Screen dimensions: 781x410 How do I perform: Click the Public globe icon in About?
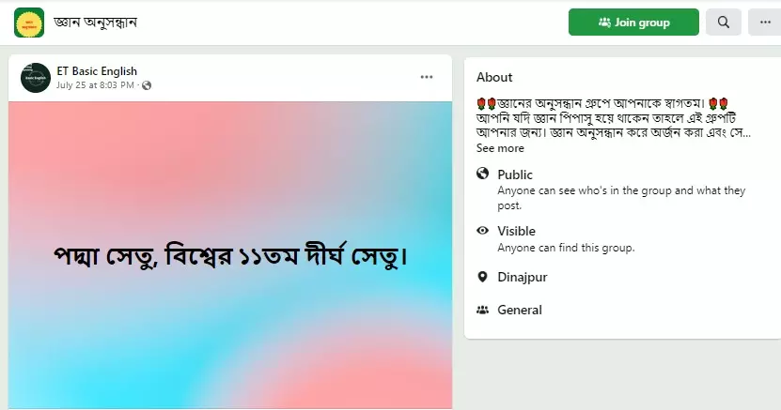click(482, 173)
